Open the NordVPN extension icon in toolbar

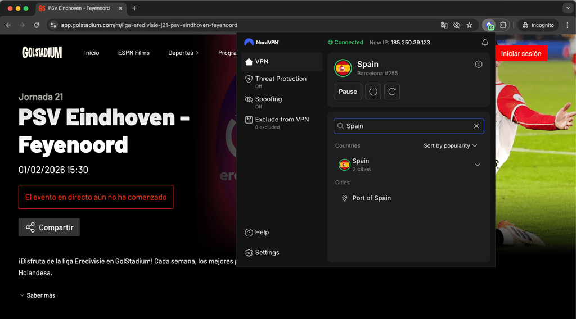point(489,25)
